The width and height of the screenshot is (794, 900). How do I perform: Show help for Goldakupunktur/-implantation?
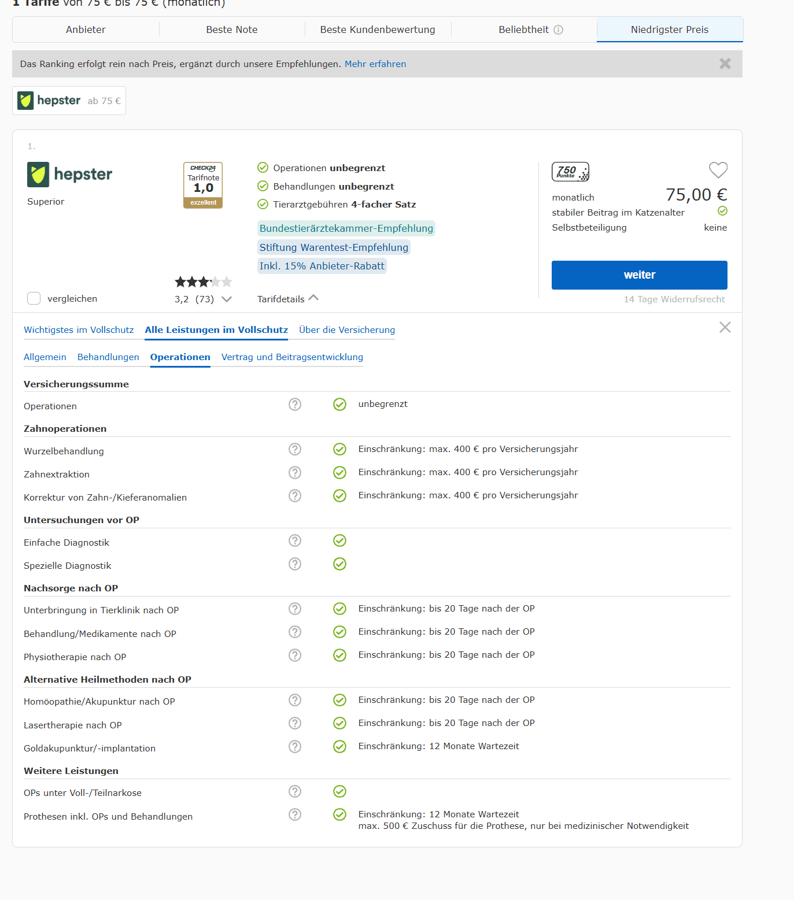(x=295, y=746)
